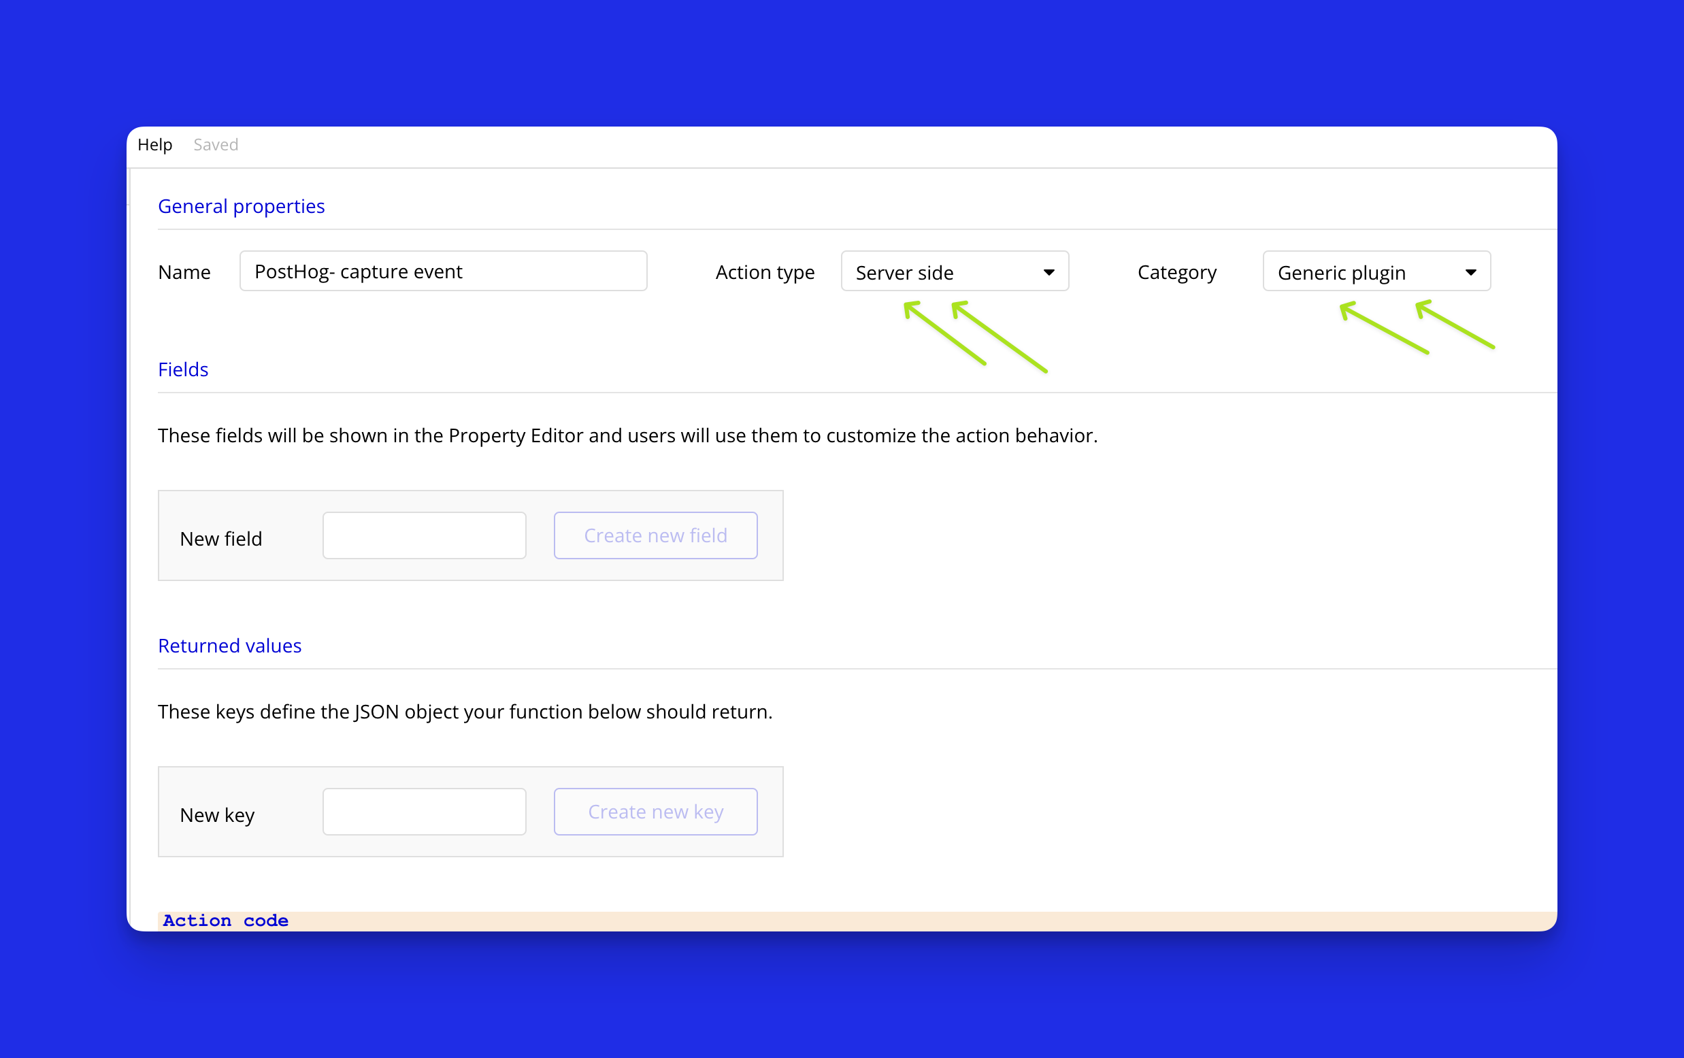
Task: Click the Action code header bar
Action: [x=226, y=921]
